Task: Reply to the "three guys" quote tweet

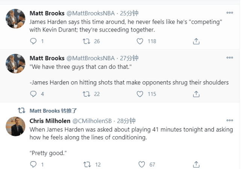Action: click(x=33, y=94)
